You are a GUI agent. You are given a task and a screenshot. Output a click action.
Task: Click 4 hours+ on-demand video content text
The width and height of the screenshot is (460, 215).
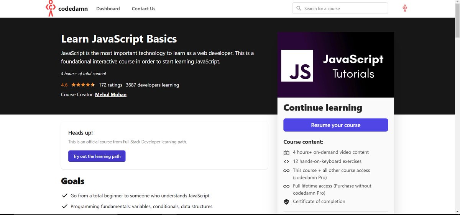tap(331, 152)
